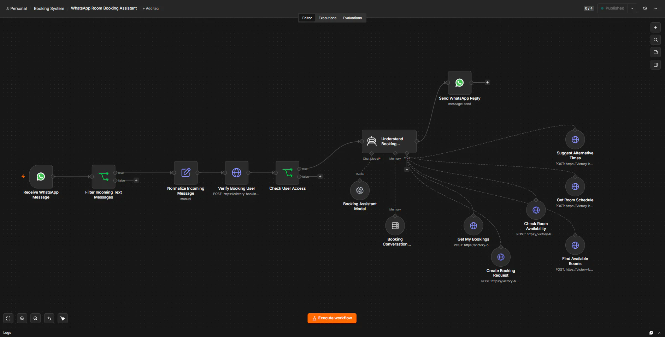Click the Published status button
The width and height of the screenshot is (665, 337).
613,8
